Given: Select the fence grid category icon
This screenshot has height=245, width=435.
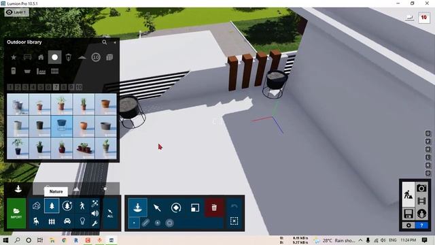Looking at the screenshot, I should 54,71.
